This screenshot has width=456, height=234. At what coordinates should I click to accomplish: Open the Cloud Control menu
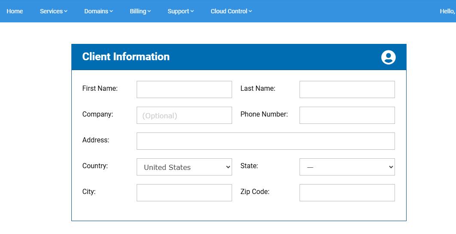tap(231, 11)
